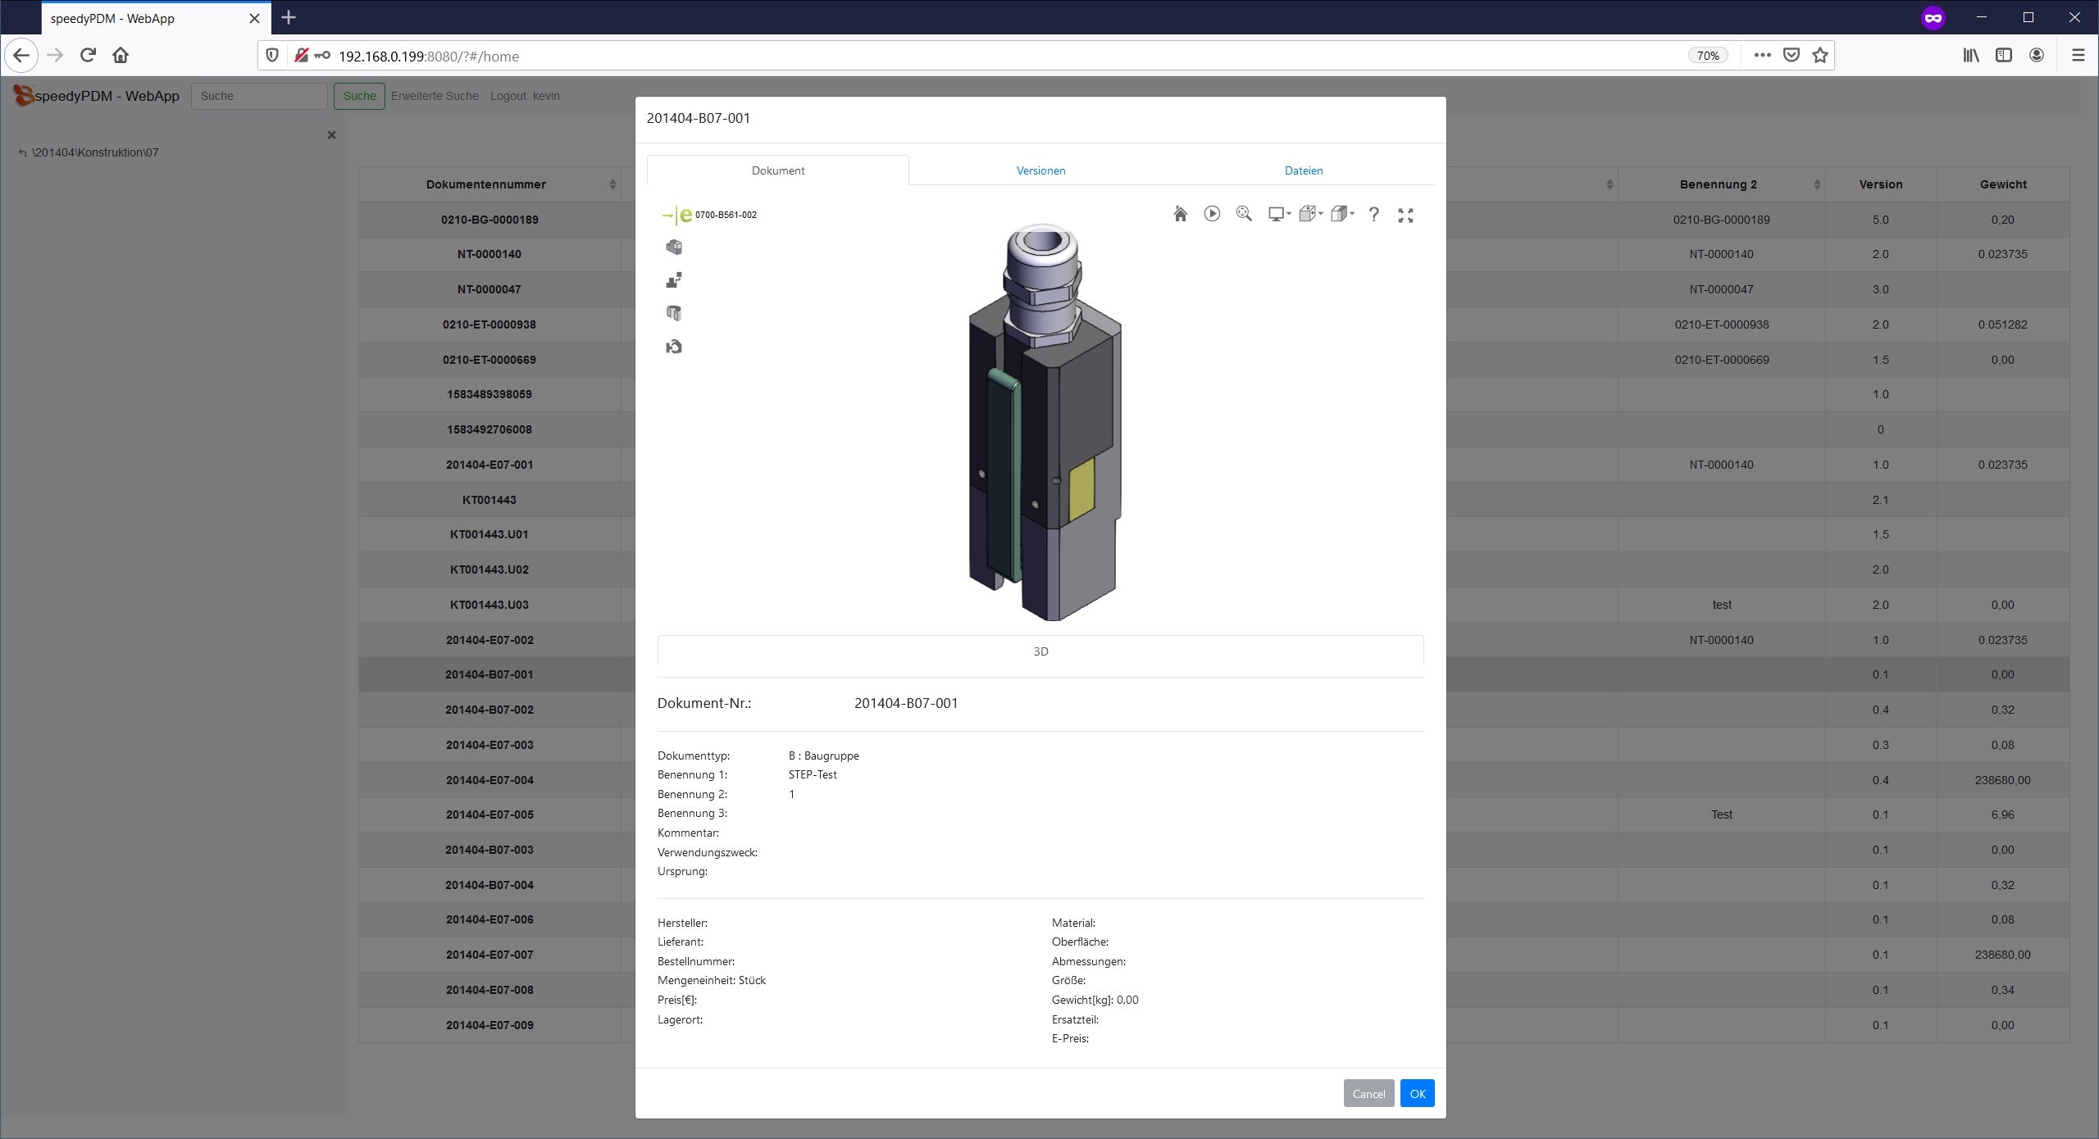
Task: Open the section view tool in viewer sidebar
Action: point(674,313)
